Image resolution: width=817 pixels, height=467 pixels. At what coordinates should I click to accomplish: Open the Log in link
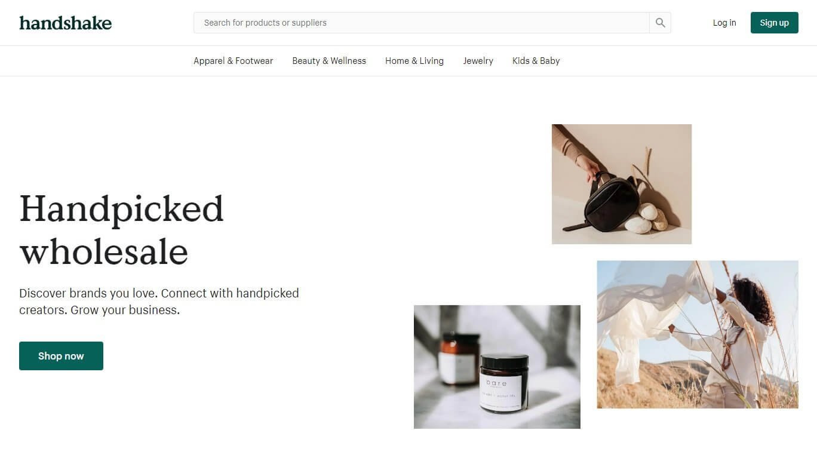point(724,23)
